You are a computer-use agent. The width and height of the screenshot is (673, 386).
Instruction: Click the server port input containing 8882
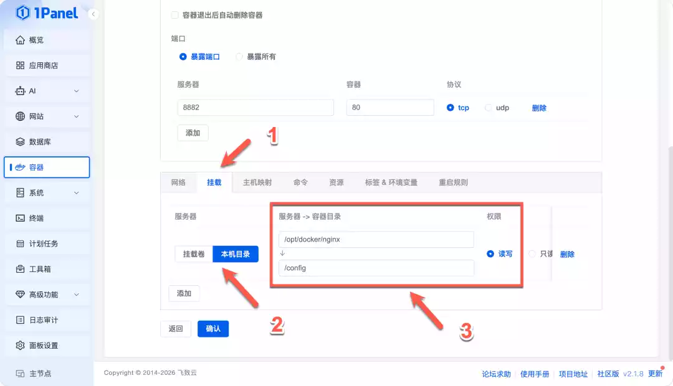point(255,107)
